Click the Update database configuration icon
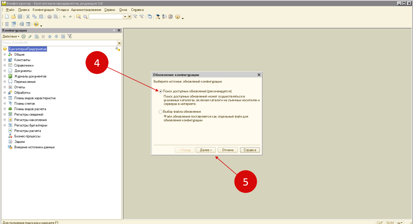The width and height of the screenshot is (413, 224). pyautogui.click(x=22, y=24)
